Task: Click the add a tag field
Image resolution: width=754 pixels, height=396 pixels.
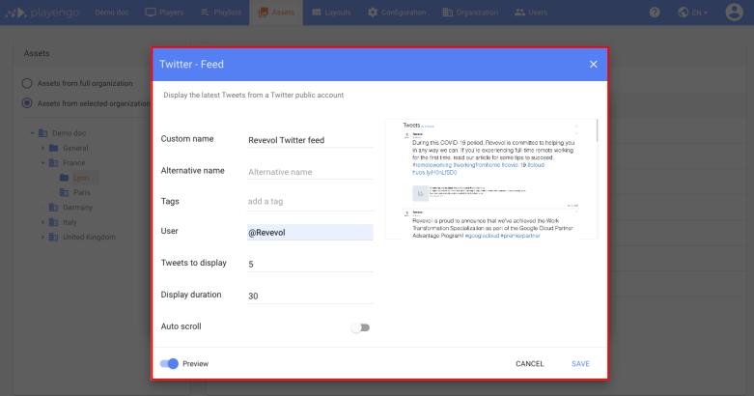Action: 310,201
